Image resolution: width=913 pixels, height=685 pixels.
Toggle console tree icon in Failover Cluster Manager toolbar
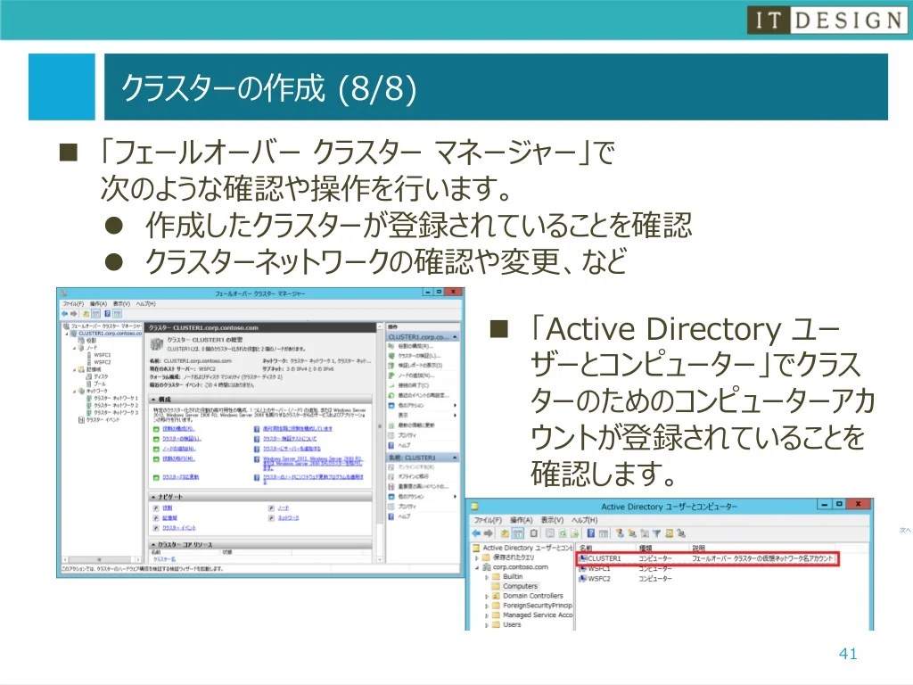click(x=95, y=314)
